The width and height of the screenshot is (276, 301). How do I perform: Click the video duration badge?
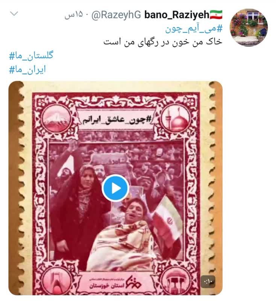(208, 282)
